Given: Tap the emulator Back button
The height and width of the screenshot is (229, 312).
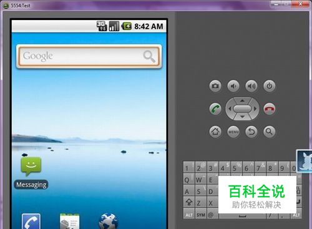Looking at the screenshot, I should [251, 132].
